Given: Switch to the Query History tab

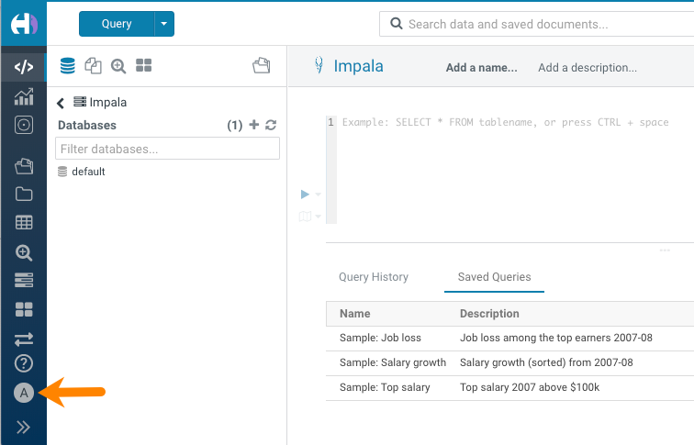Looking at the screenshot, I should [x=374, y=277].
